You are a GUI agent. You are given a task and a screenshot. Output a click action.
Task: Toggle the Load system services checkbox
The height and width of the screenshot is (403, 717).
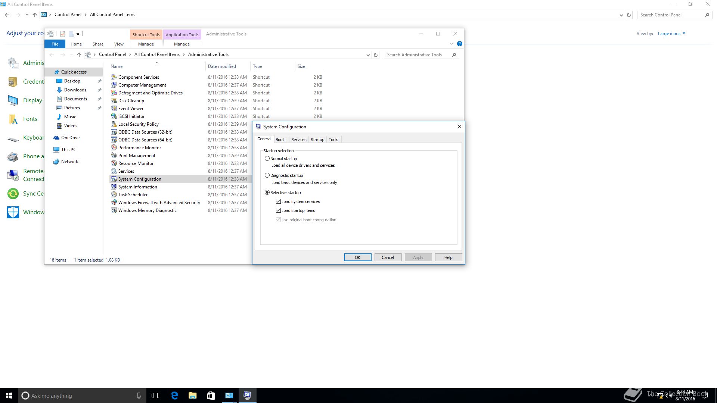(278, 201)
